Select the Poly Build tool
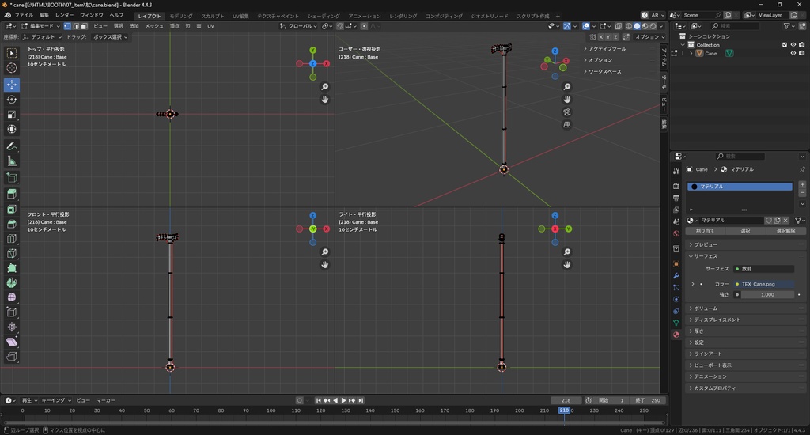810x435 pixels. 11,268
